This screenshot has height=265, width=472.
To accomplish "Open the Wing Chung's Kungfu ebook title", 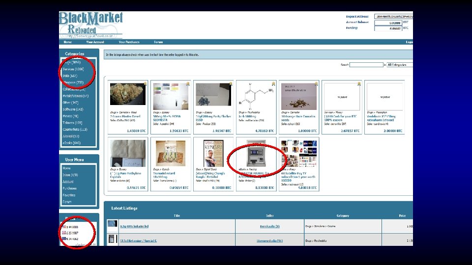I will [x=210, y=175].
